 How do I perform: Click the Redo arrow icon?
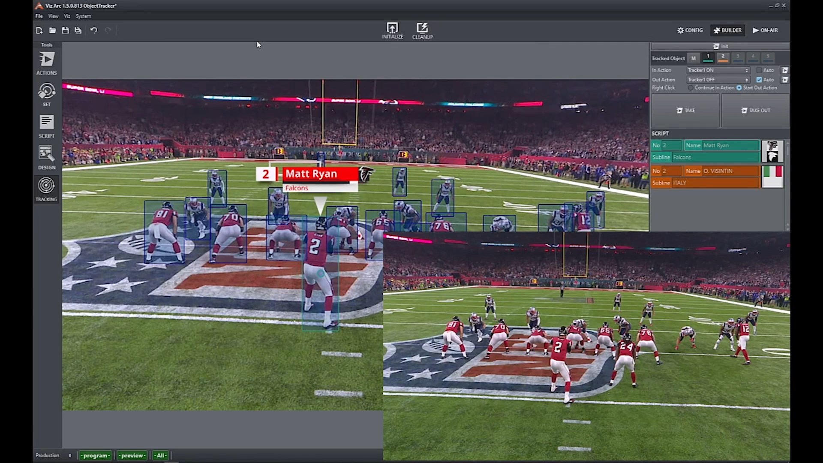108,30
